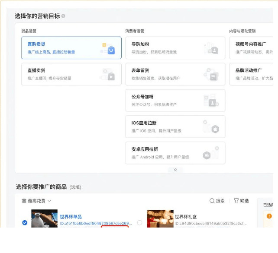Click the 筛选 funnel filter icon
Screen dimensions: 278x253
[x=236, y=201]
